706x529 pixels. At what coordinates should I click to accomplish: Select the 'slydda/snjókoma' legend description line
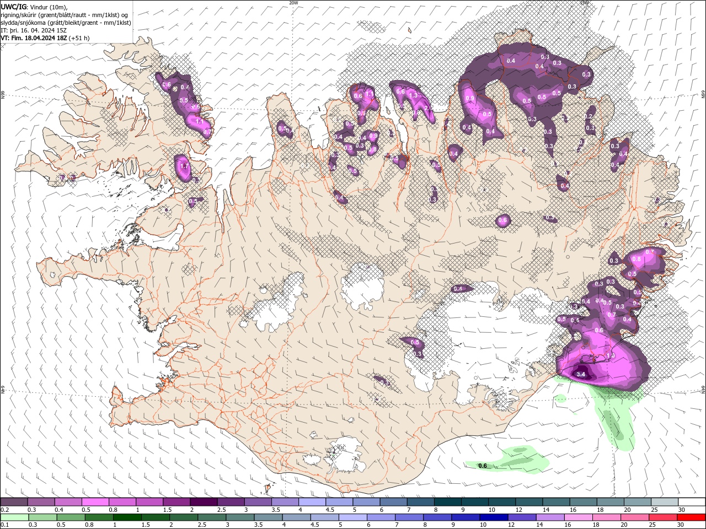[66, 23]
